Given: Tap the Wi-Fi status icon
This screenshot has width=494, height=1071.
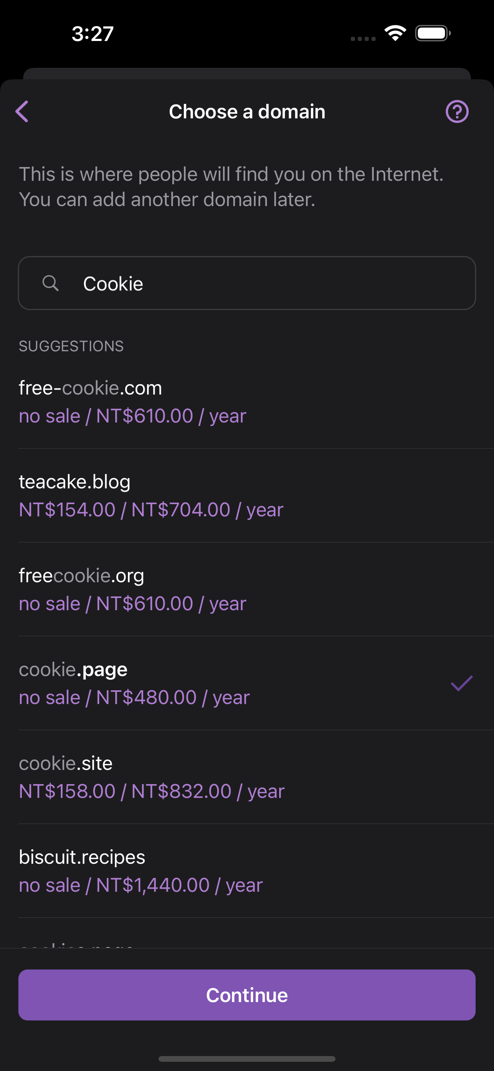Looking at the screenshot, I should [395, 33].
